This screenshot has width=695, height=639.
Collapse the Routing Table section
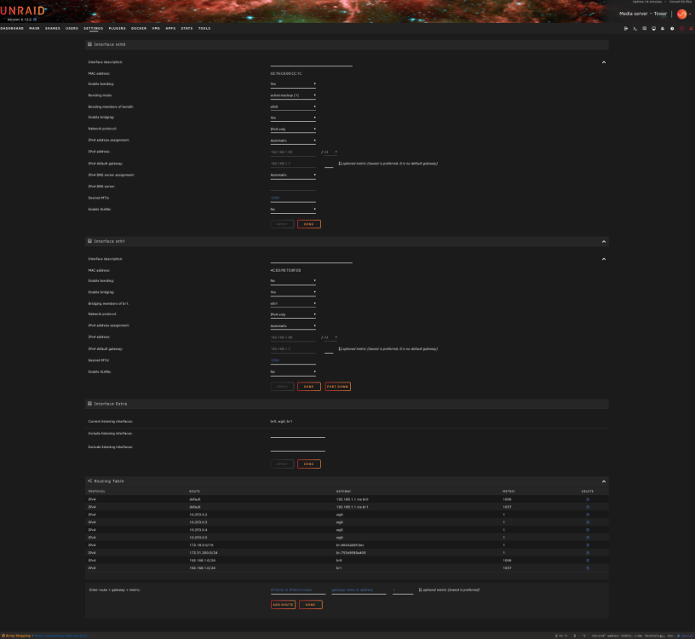point(604,481)
